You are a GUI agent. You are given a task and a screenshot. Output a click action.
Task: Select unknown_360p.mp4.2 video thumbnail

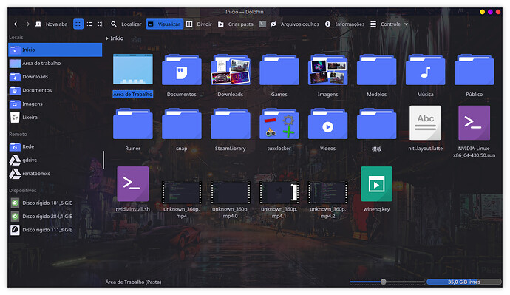pyautogui.click(x=328, y=192)
